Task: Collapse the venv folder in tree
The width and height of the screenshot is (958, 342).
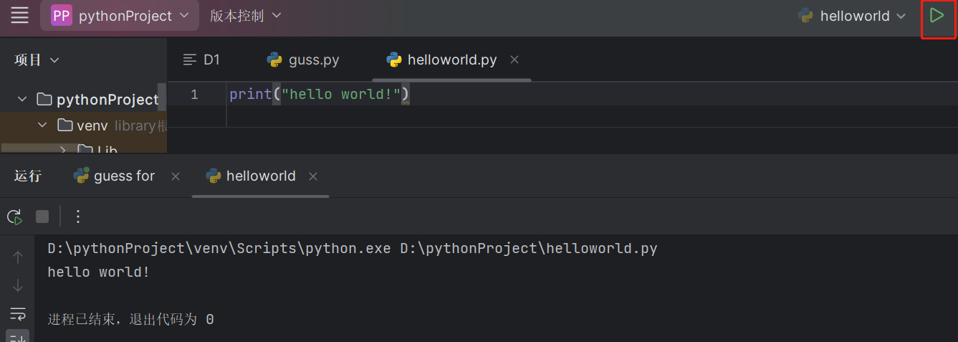Action: point(42,125)
